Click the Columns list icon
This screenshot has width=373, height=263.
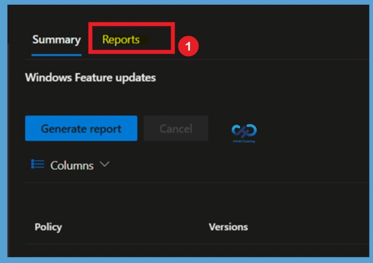click(x=38, y=164)
